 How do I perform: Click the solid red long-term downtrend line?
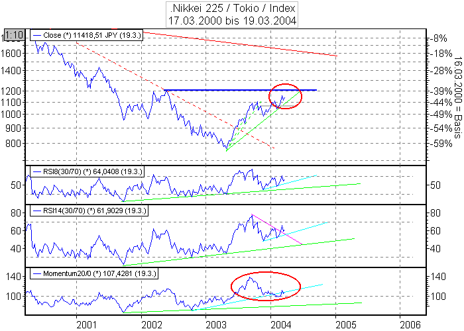[240, 44]
